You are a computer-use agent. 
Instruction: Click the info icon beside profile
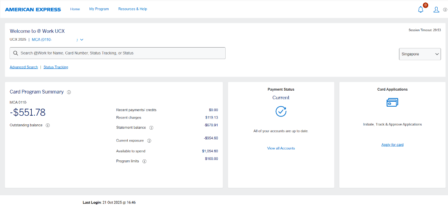(x=445, y=10)
